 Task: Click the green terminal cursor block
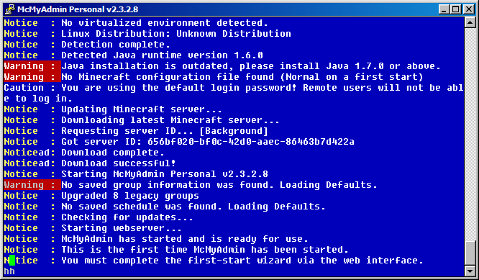tap(12, 261)
